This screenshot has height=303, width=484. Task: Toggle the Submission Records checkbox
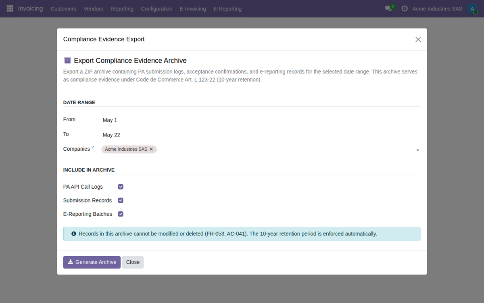pos(121,200)
